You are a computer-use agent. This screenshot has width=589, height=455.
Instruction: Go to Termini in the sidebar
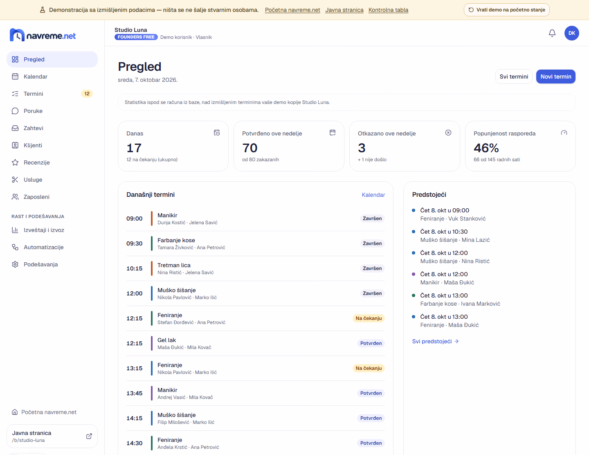pyautogui.click(x=52, y=94)
